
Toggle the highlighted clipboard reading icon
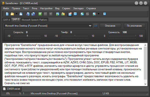pos(70,14)
